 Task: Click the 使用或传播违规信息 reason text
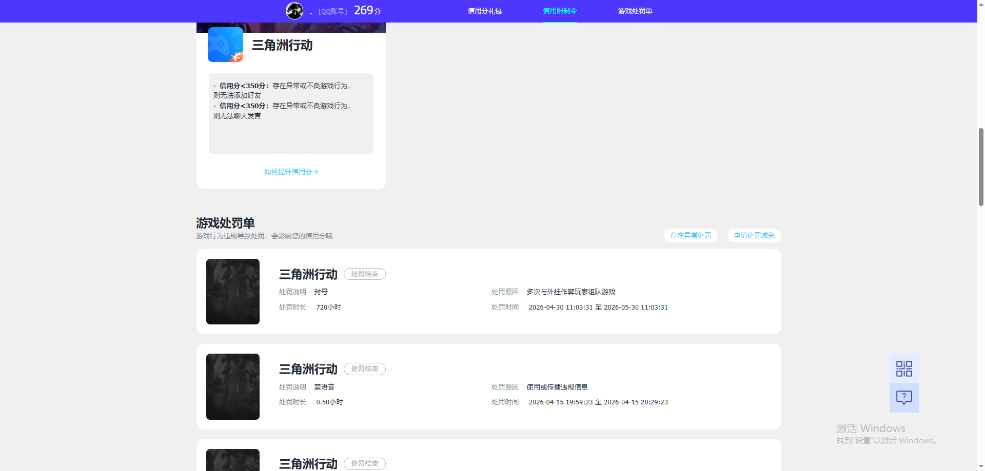557,387
